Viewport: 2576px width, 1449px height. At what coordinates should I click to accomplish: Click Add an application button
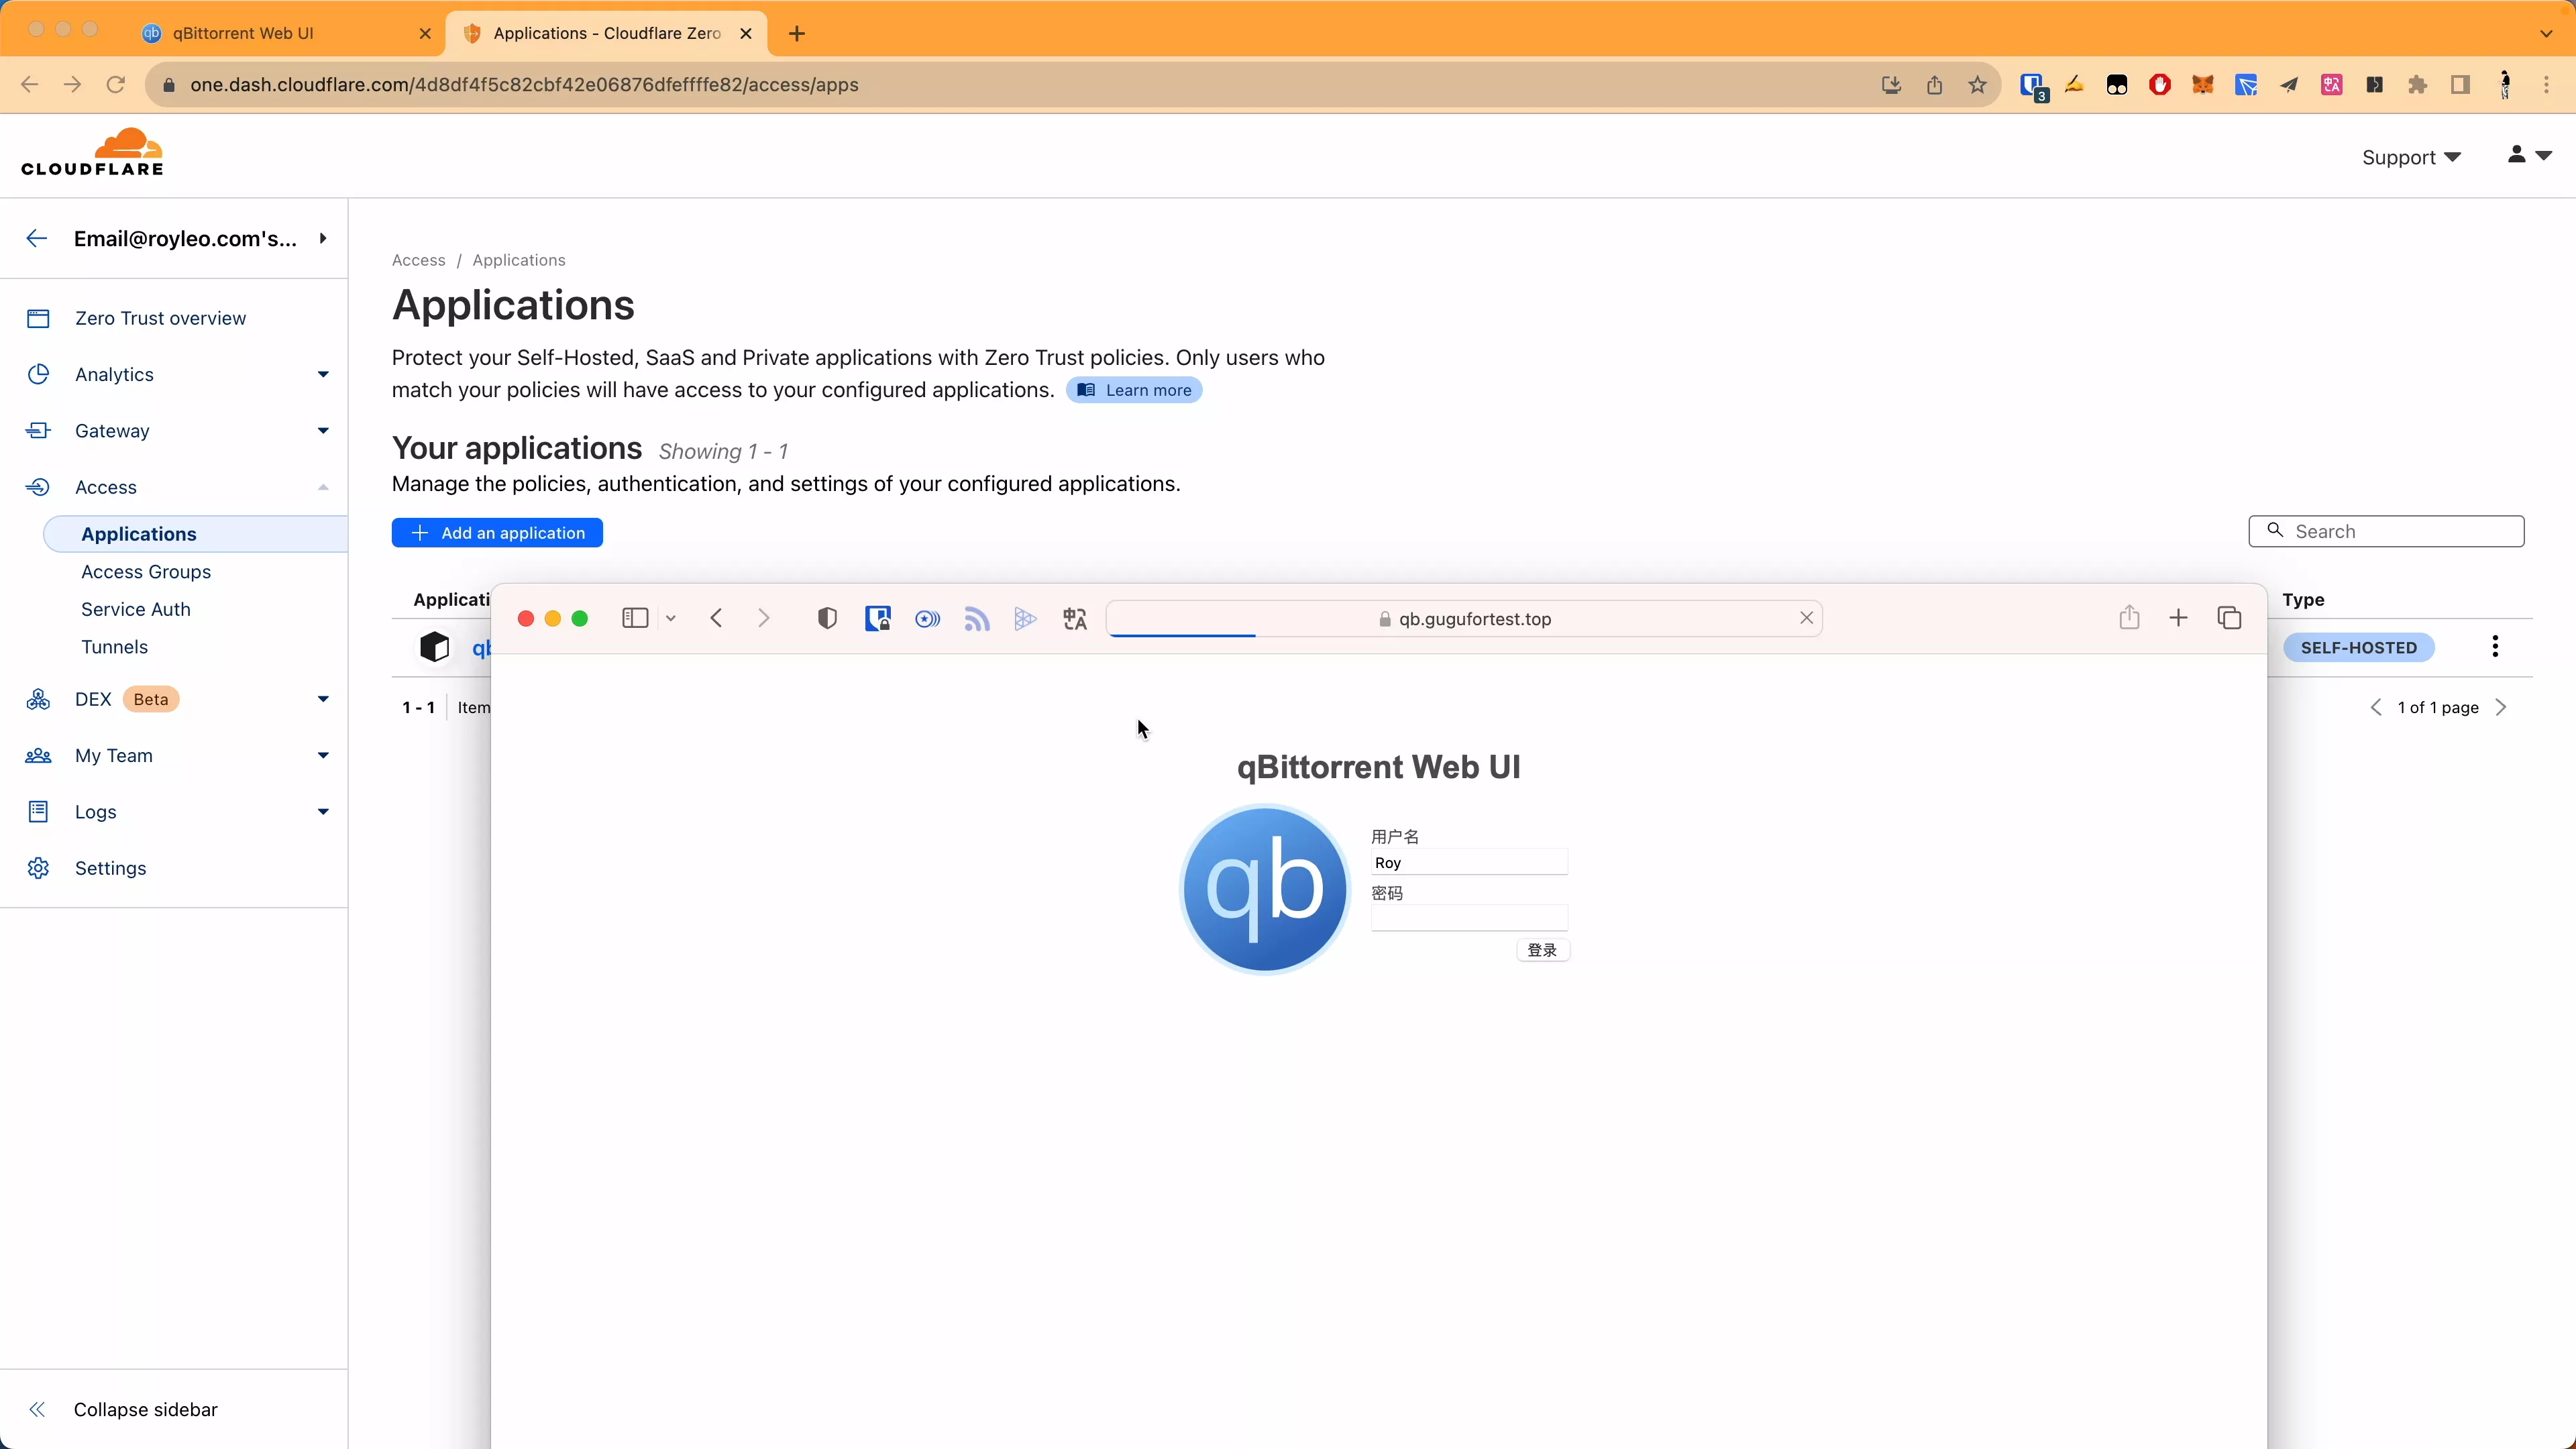coord(497,533)
